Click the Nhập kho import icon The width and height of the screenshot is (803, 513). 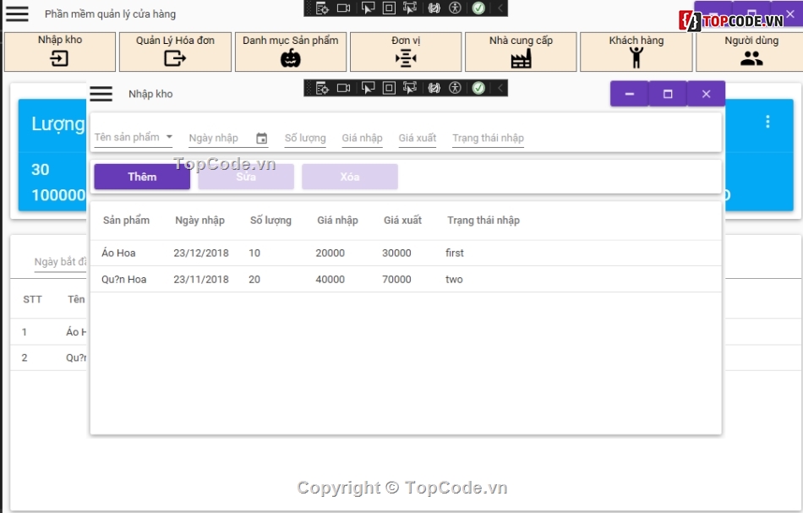coord(59,58)
